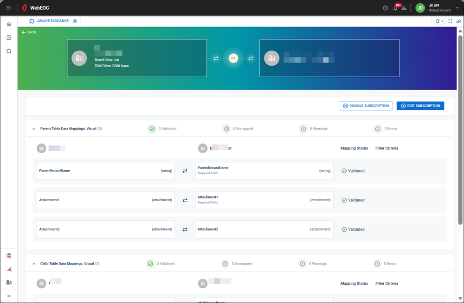Click the Attachment2 mapping arrows icon

pyautogui.click(x=185, y=229)
